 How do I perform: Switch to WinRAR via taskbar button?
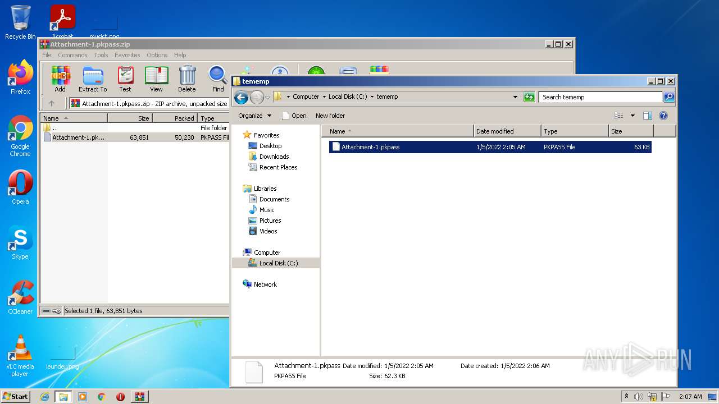coord(139,397)
